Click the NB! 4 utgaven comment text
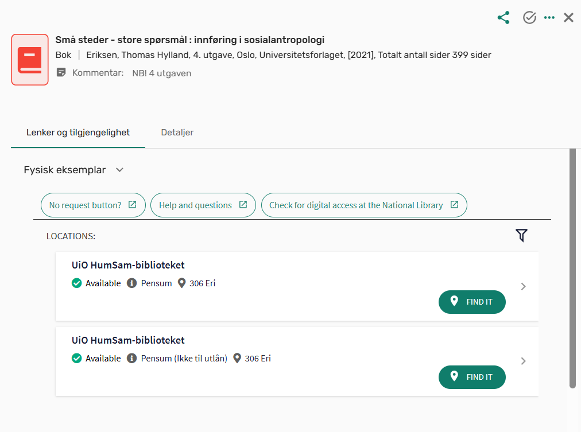581x432 pixels. [x=161, y=73]
